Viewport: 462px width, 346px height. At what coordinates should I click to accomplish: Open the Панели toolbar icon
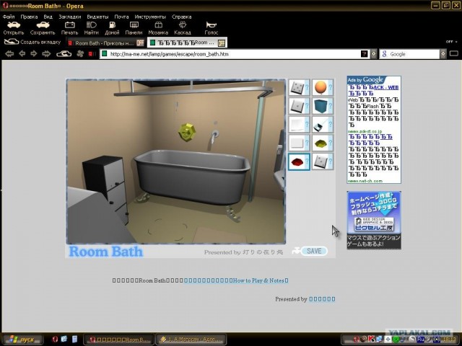pos(134,25)
